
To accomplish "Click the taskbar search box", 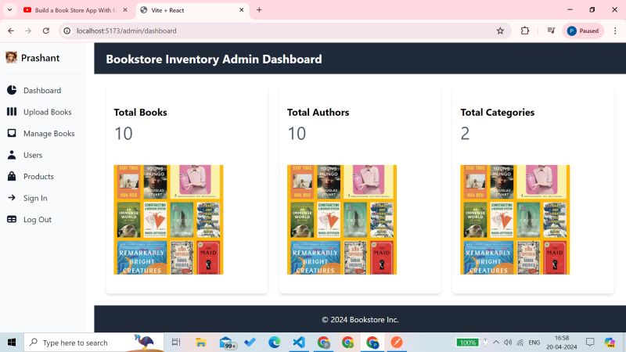I will point(94,343).
